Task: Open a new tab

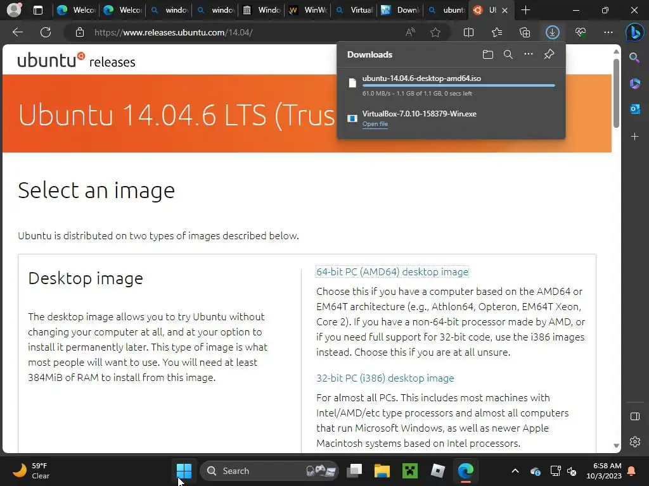Action: 525,10
